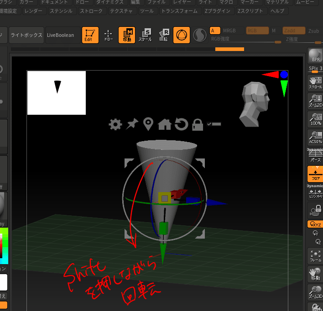Screen dimensions: 323x311
Task: Open the Zスクリプト menu
Action: [x=250, y=11]
